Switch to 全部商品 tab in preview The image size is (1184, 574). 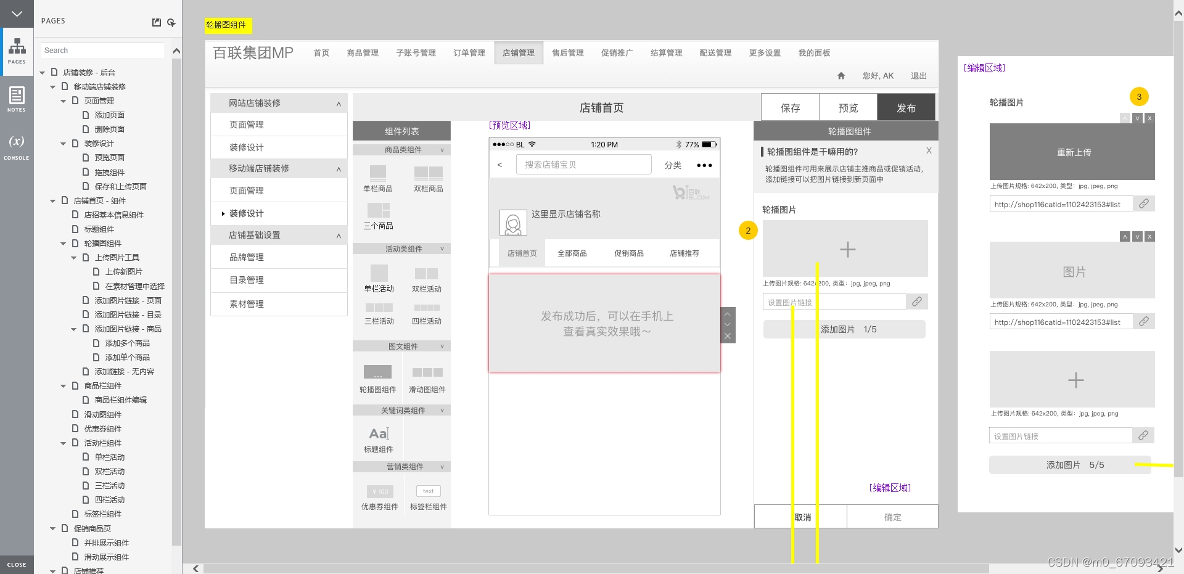click(x=572, y=253)
